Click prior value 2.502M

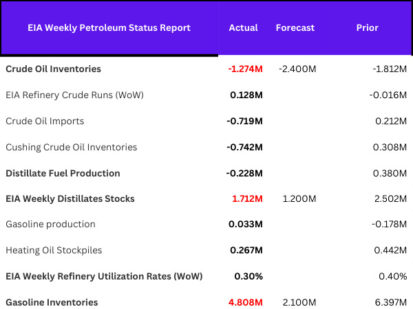pos(390,198)
